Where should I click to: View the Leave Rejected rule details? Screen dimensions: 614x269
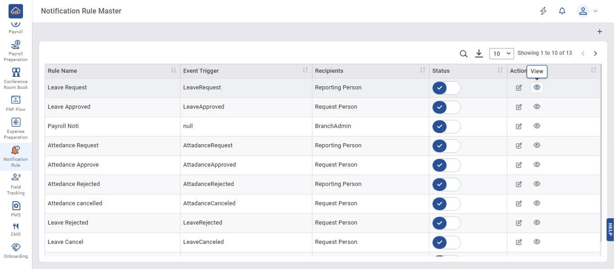[x=537, y=223]
